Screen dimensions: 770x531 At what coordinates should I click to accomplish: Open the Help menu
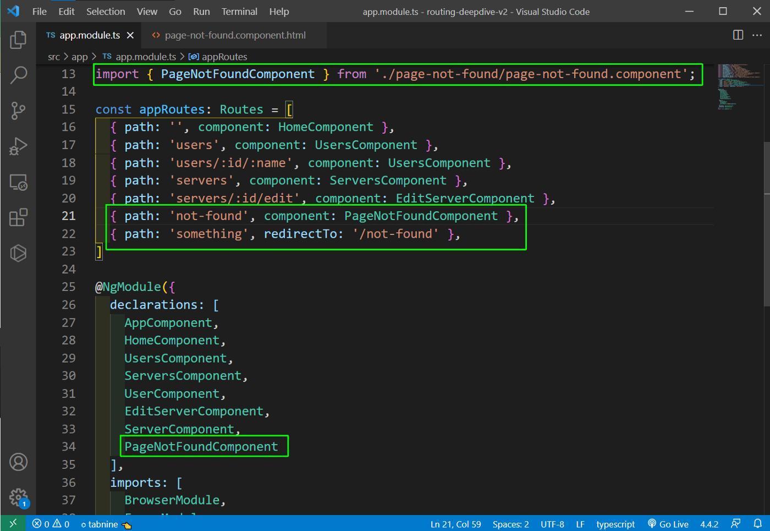click(x=279, y=12)
